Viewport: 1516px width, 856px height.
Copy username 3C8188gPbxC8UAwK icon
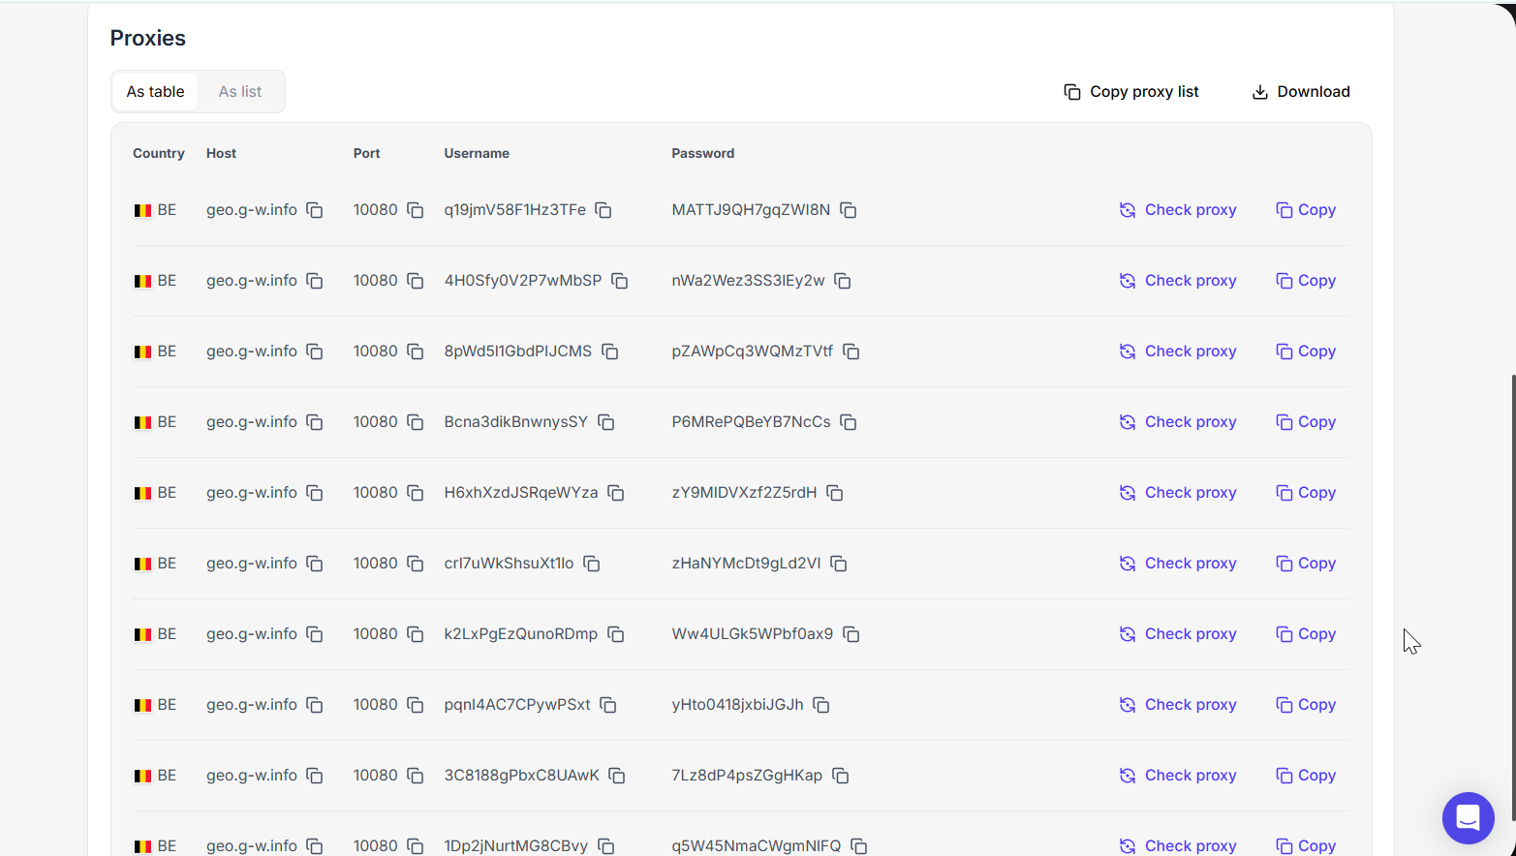(617, 776)
